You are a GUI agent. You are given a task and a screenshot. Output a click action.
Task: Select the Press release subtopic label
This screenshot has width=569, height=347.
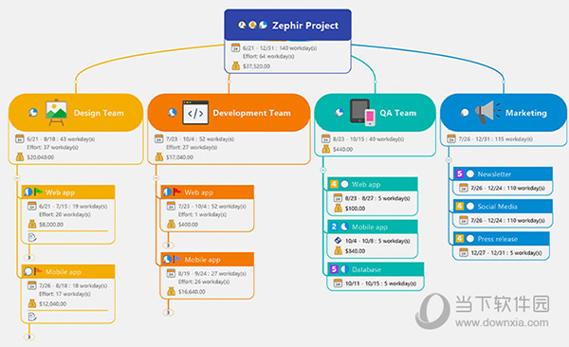498,239
